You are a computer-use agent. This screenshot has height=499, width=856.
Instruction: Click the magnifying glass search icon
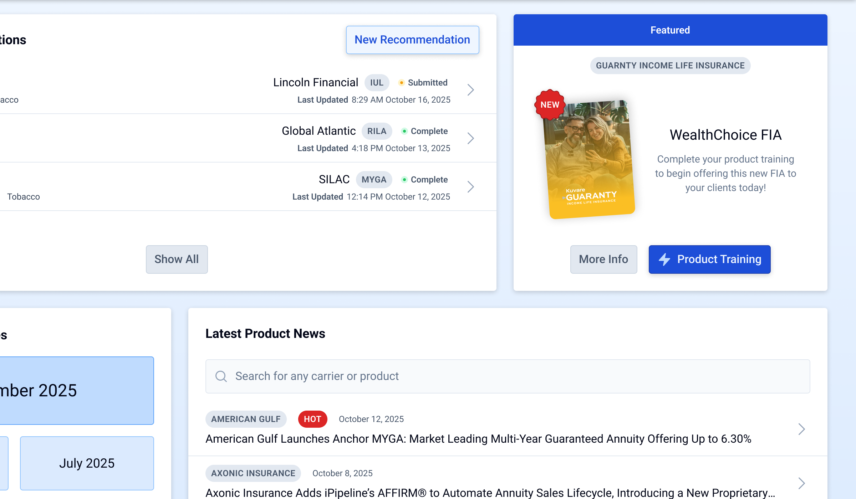221,376
